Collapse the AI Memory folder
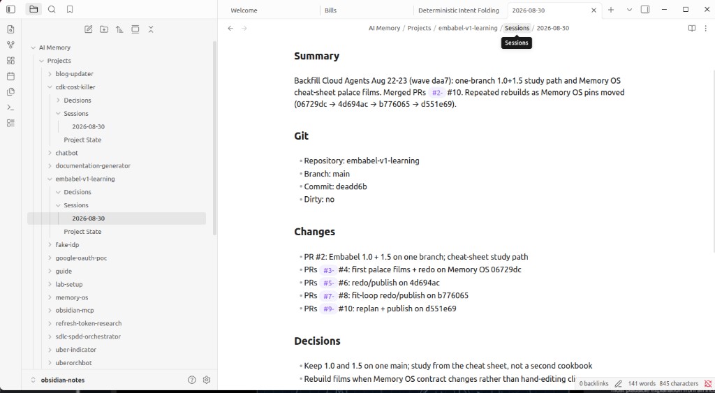Viewport: 715px width, 393px height. (x=33, y=47)
